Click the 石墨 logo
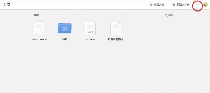The height and width of the screenshot is (93, 210). [x=7, y=4]
